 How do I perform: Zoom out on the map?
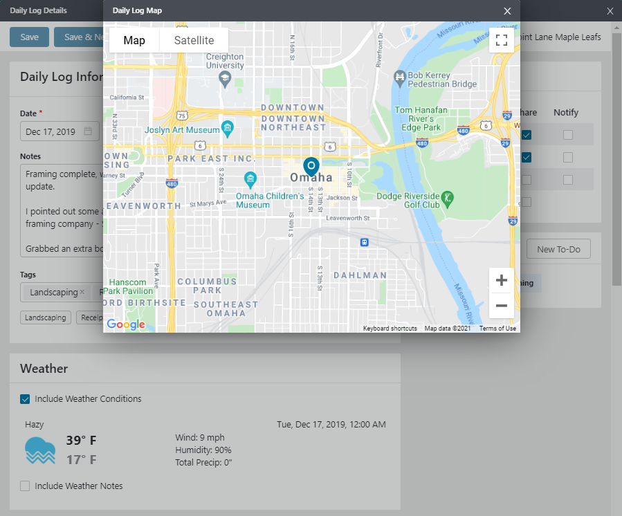click(502, 305)
